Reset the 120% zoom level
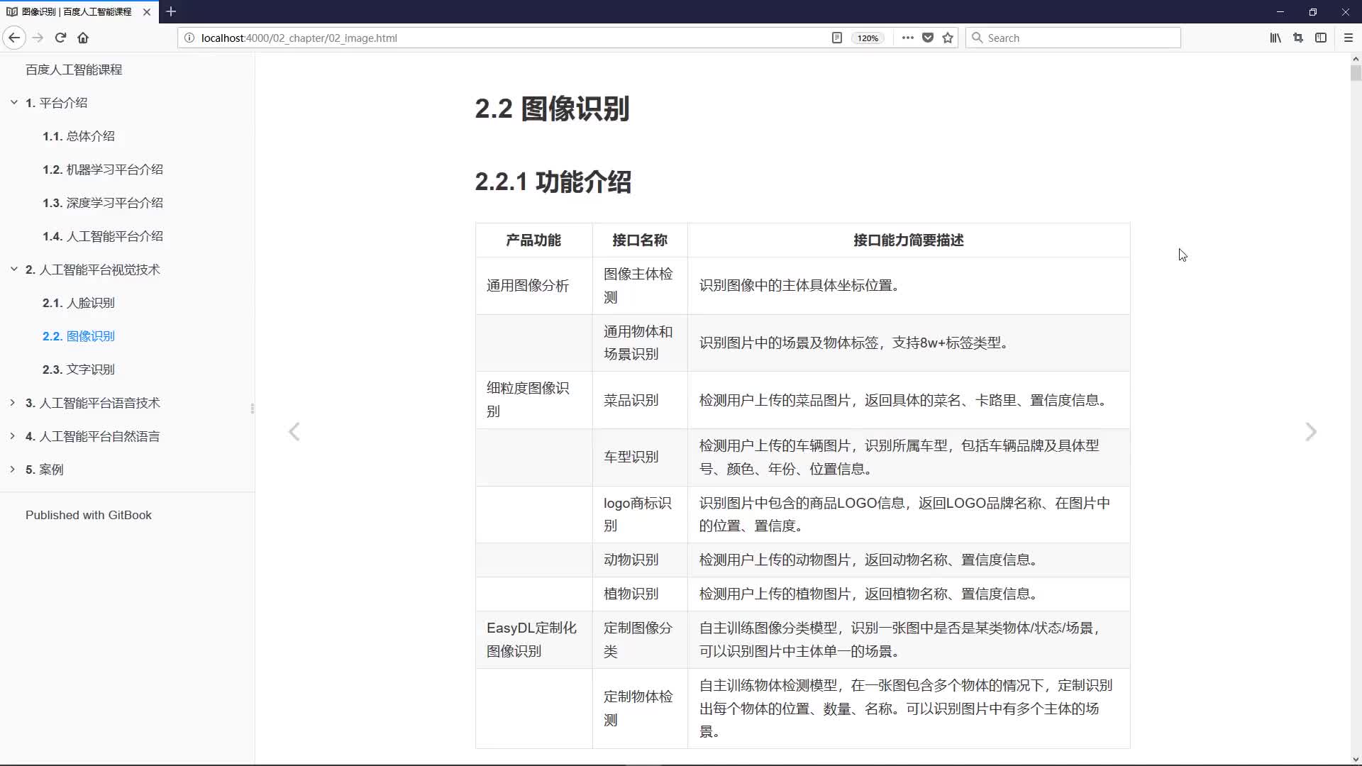The height and width of the screenshot is (766, 1362). [x=868, y=38]
